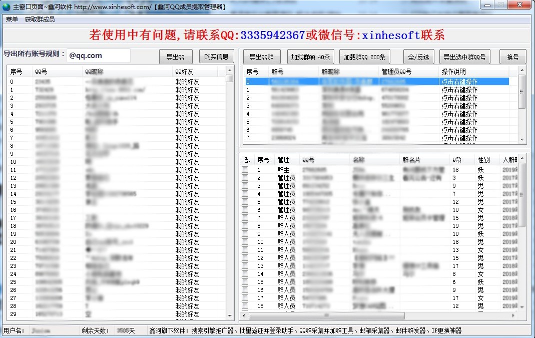Screen dimensions: 535x338
Task: Click 管理员 cell in member row 4
Action: click(286, 194)
